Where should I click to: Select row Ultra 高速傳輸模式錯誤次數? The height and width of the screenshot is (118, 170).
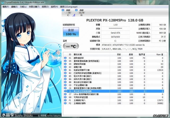113,94
